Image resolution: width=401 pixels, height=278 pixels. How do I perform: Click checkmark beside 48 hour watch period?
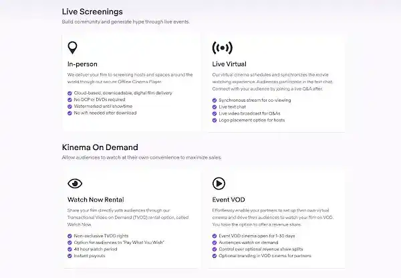pos(70,249)
